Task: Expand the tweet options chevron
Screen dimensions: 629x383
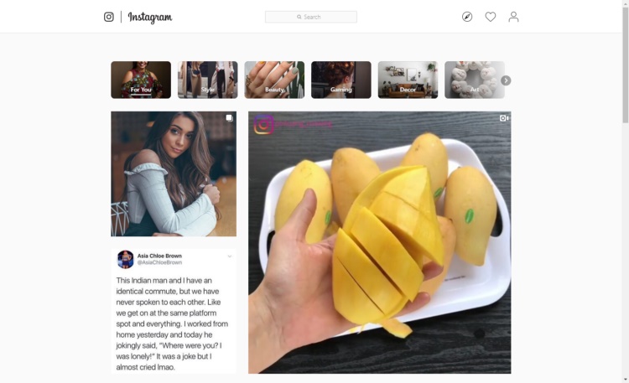Action: (x=230, y=256)
